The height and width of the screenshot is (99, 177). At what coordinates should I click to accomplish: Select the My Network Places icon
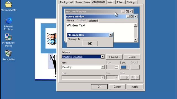click(9, 40)
